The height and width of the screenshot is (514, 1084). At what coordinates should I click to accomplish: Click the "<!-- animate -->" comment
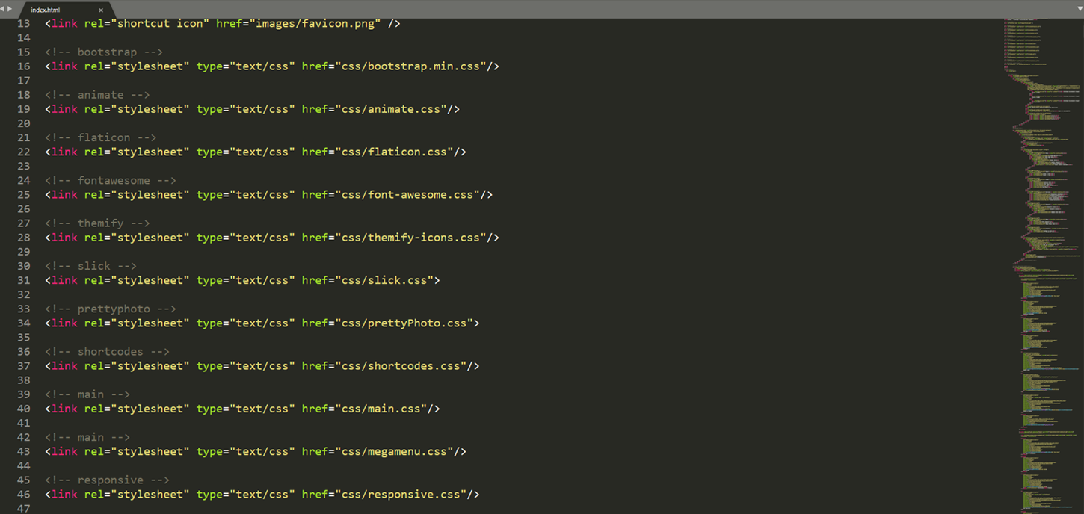[97, 95]
